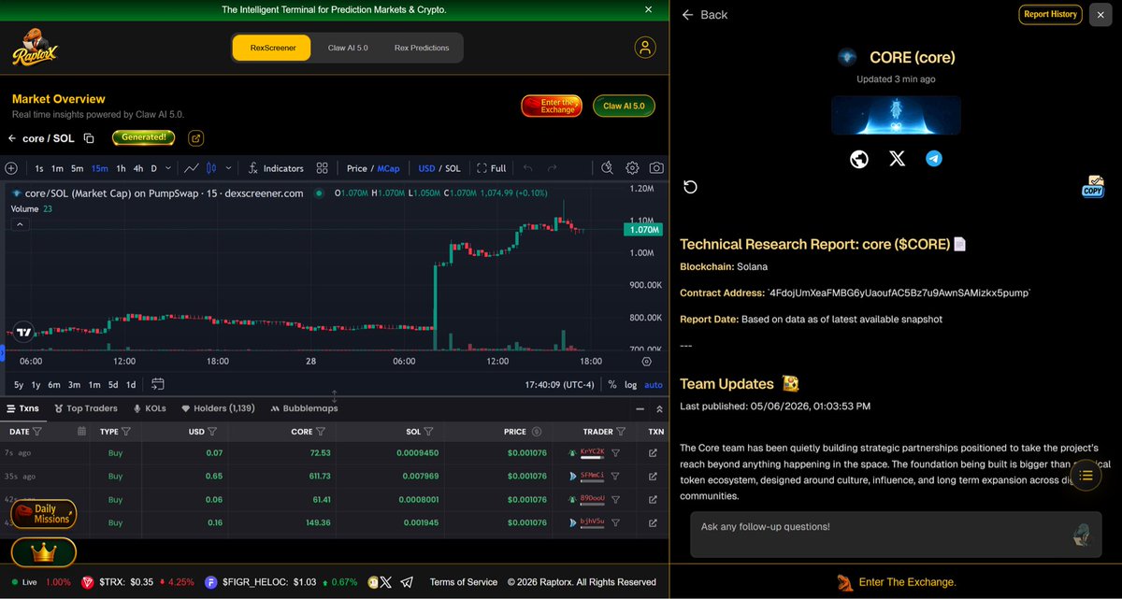Switch to the Claw AI 5.0 tab

(x=348, y=48)
